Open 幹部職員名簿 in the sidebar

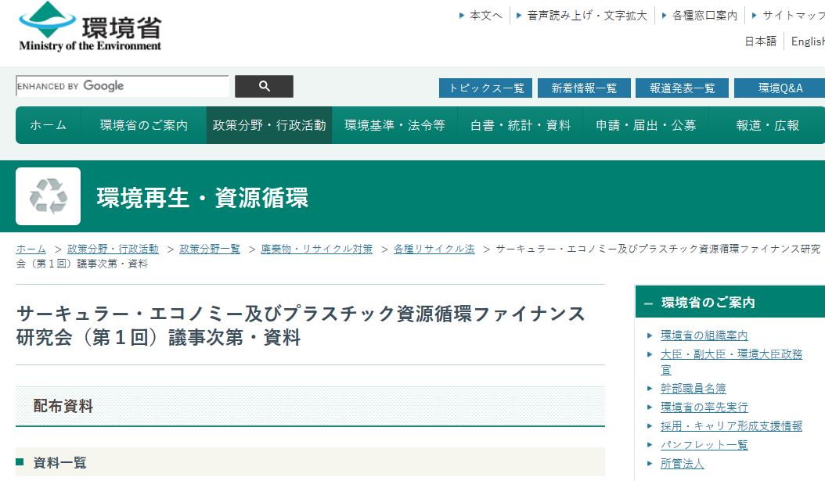[x=693, y=388]
